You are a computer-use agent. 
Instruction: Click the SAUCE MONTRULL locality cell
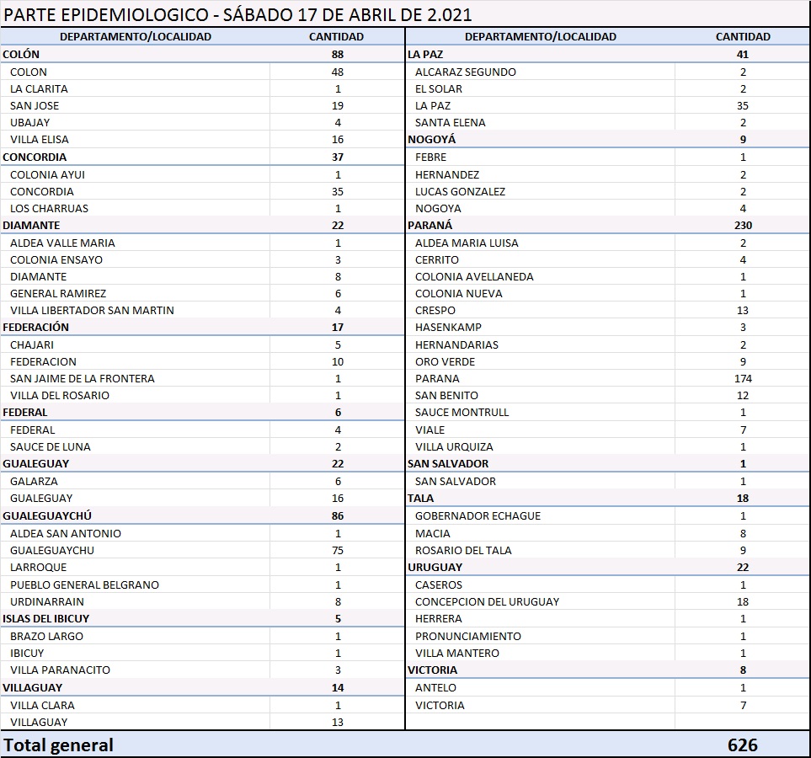click(x=462, y=413)
